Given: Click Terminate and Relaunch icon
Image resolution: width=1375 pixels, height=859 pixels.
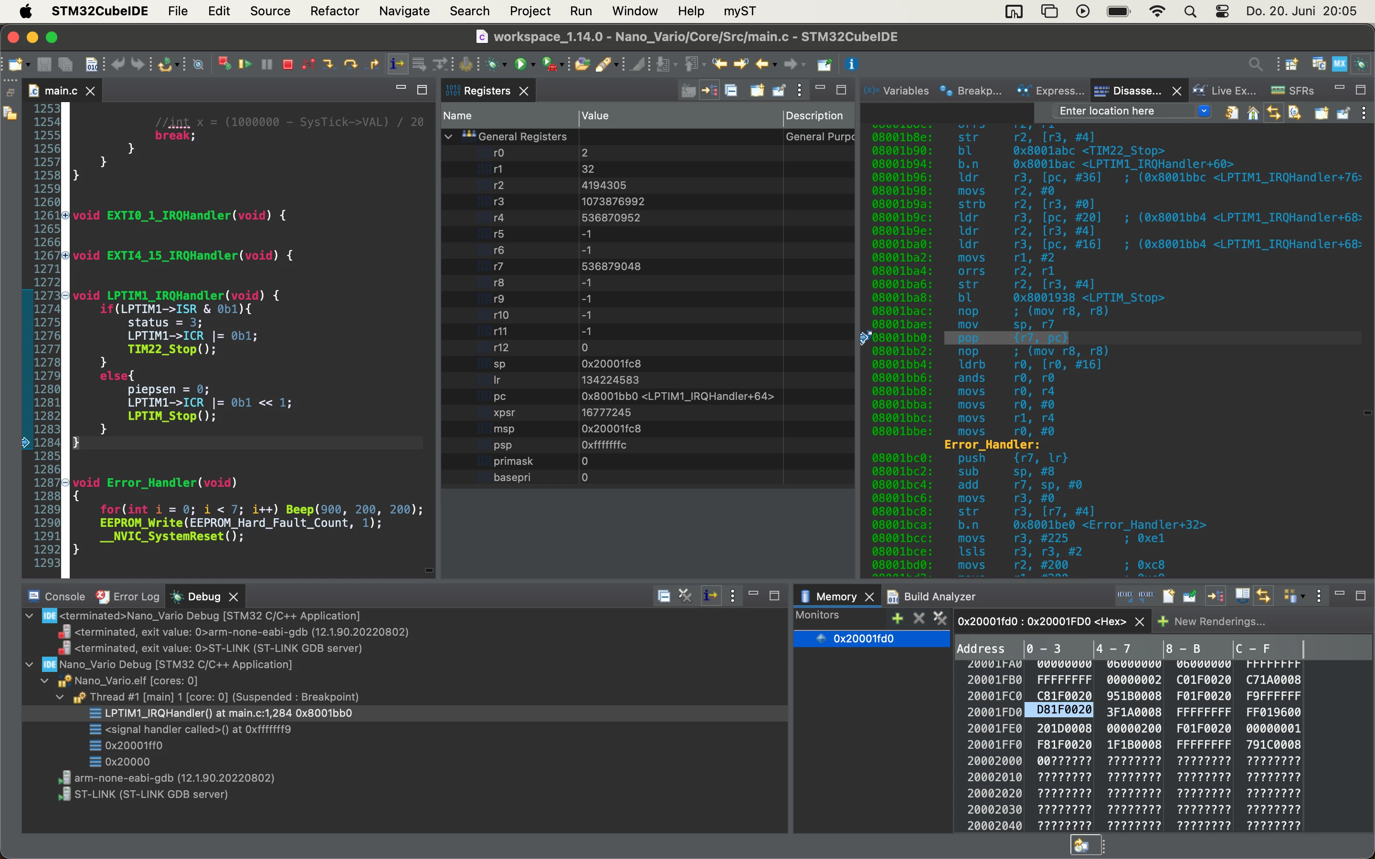Looking at the screenshot, I should click(224, 63).
